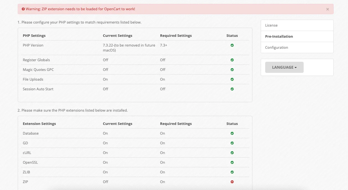Viewport: 348px width, 190px height.
Task: Click the OpenSSL status check icon
Action: pos(232,162)
